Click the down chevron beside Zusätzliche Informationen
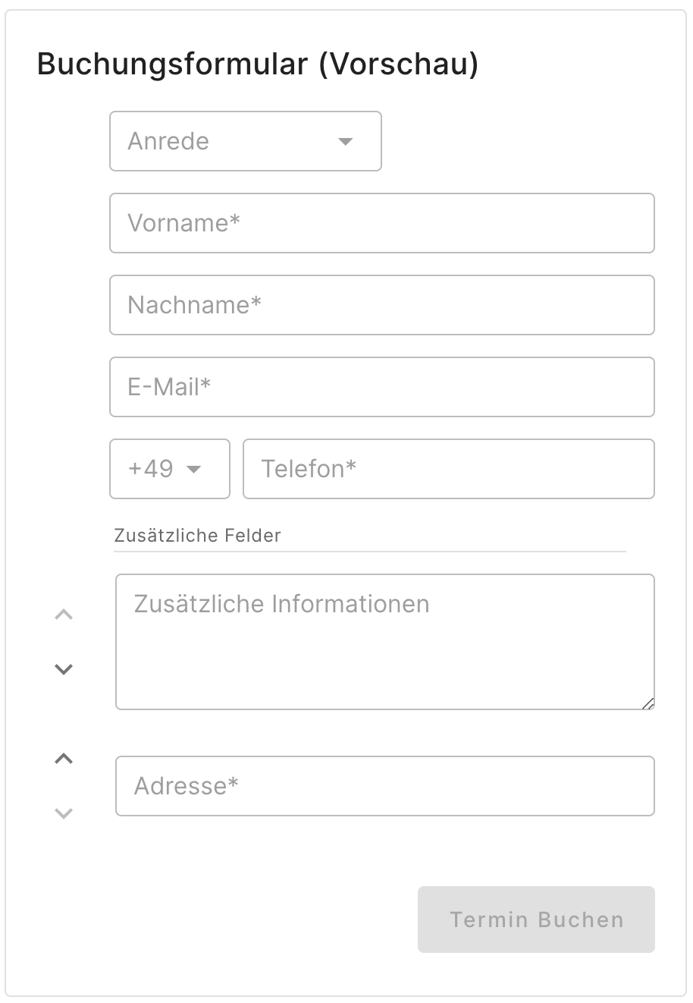Viewport: 693px width, 1003px height. click(x=64, y=668)
